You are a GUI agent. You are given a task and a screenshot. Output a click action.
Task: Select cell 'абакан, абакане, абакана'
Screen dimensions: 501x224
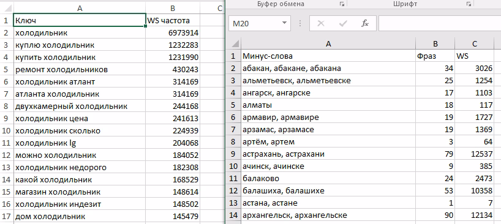coord(328,69)
